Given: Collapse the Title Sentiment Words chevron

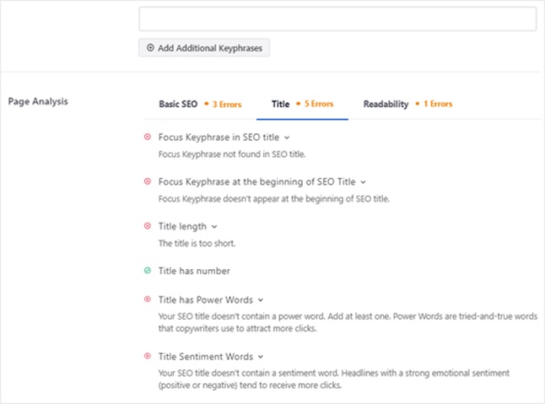Looking at the screenshot, I should click(262, 357).
